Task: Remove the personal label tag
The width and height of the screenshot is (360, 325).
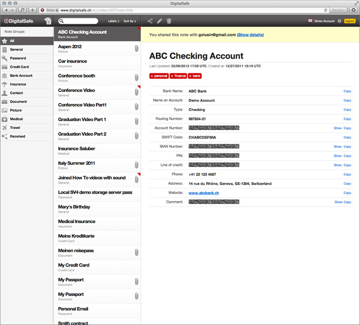Action: [152, 76]
